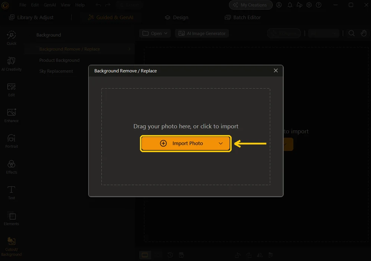Click the 'Background' panel heading
This screenshot has height=261, width=371.
point(49,35)
